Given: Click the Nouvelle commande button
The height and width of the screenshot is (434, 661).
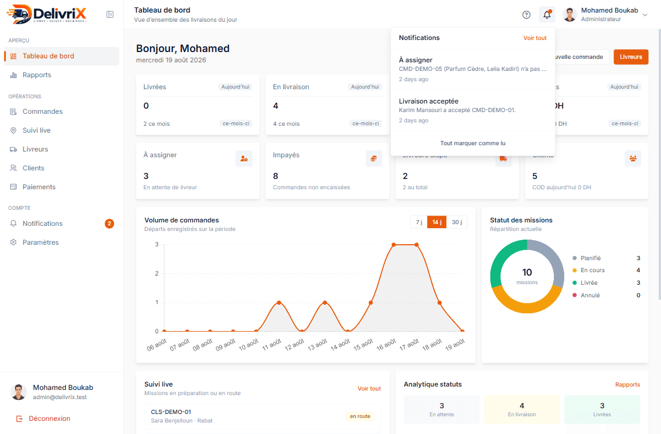Looking at the screenshot, I should pyautogui.click(x=582, y=57).
